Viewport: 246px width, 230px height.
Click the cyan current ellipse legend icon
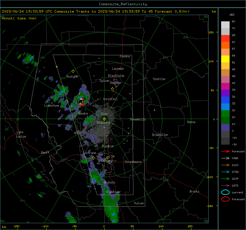225,192
